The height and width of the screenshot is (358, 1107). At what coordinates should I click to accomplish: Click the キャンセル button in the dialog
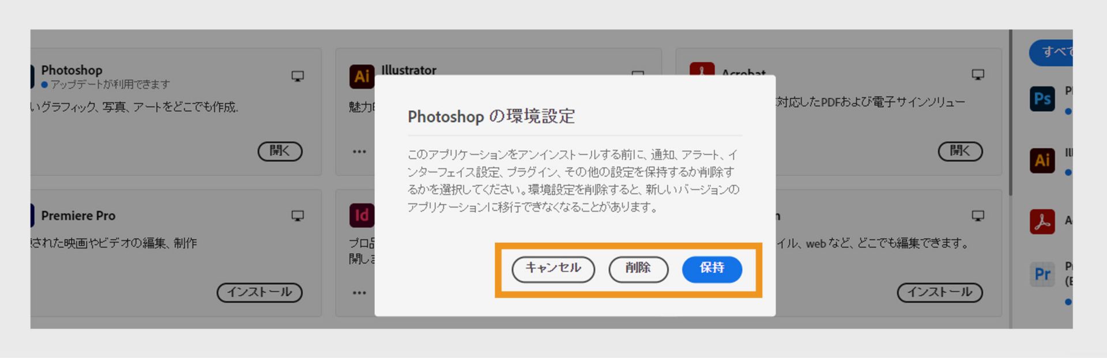tap(553, 269)
